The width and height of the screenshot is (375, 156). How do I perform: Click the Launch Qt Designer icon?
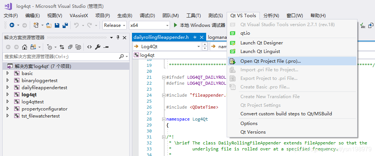pyautogui.click(x=233, y=43)
